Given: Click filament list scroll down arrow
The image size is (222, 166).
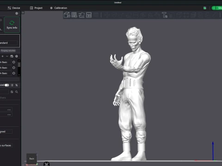Looking at the screenshot, I should coord(19,75).
